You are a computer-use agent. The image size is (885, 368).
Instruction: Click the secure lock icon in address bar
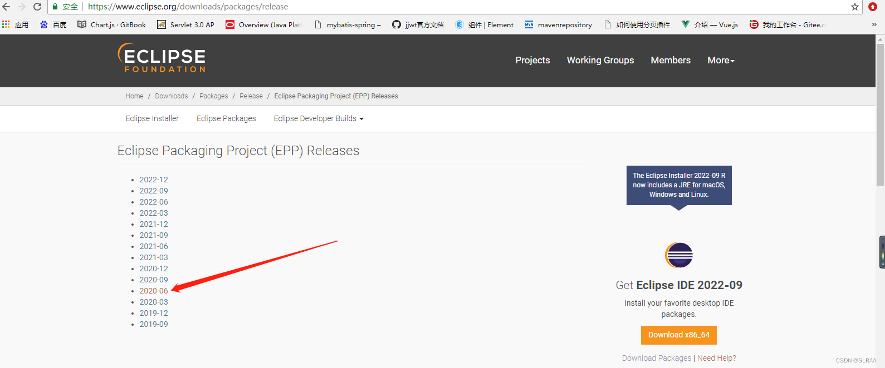55,7
